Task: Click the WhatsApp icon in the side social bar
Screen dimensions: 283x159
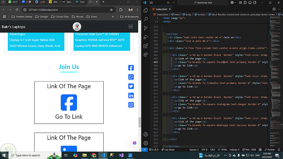Action: coord(131,77)
